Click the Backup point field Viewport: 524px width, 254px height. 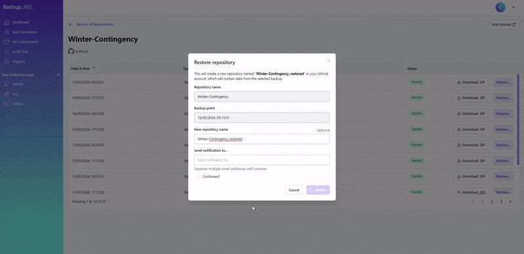pos(261,118)
